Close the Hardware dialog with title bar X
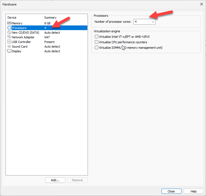The height and width of the screenshot is (196, 206). coord(202,4)
